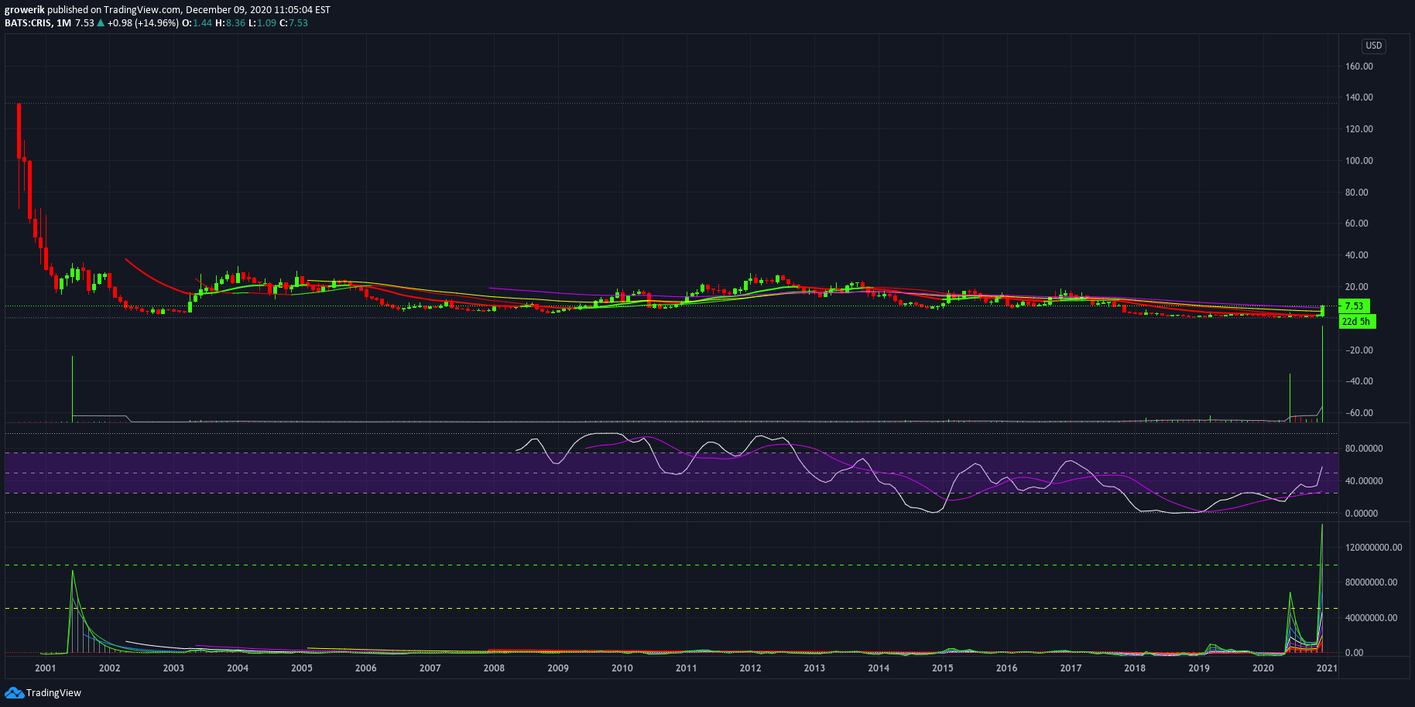
Task: Click the −60.00 price scale label
Action: click(1359, 413)
